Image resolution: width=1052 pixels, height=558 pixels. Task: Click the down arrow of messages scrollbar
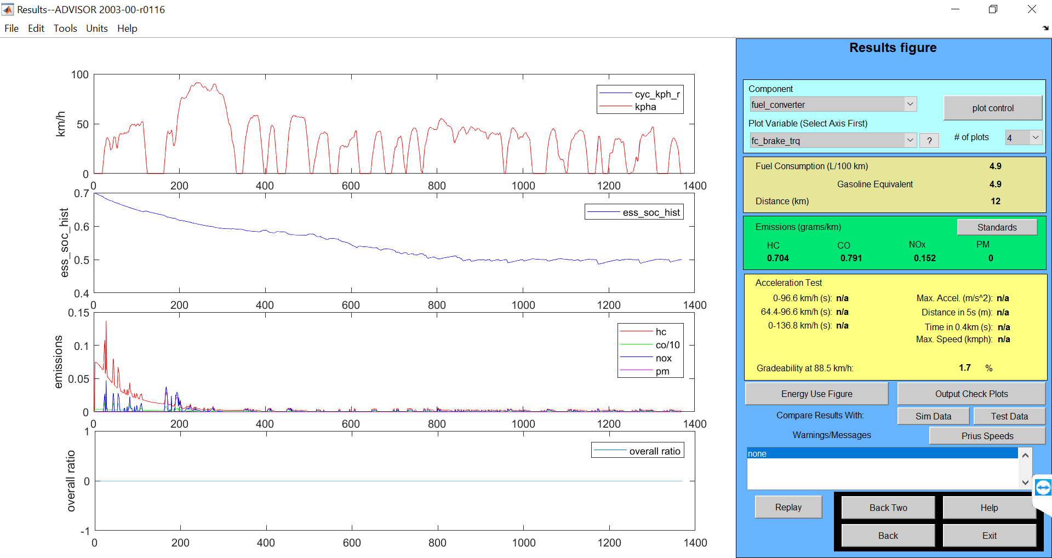[x=1025, y=482]
